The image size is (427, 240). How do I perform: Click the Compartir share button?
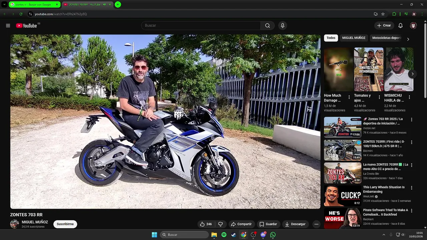tap(241, 224)
